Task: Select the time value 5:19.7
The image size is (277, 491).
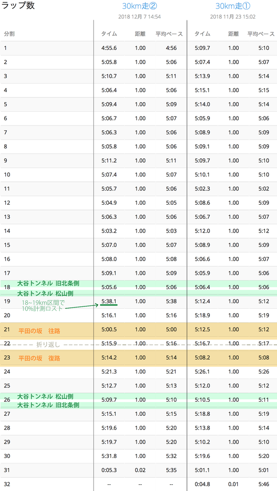Action: coord(109,442)
